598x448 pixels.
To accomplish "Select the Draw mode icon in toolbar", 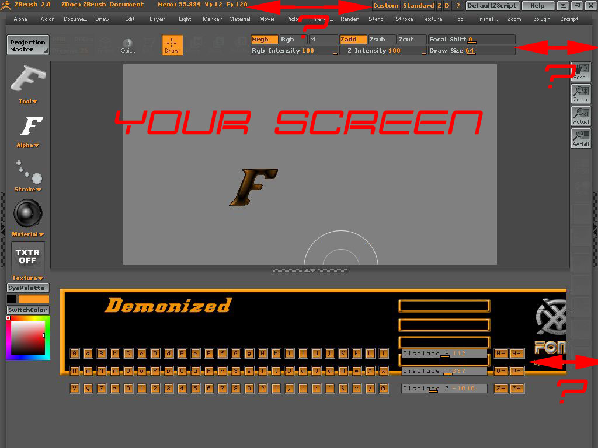I will coord(172,45).
